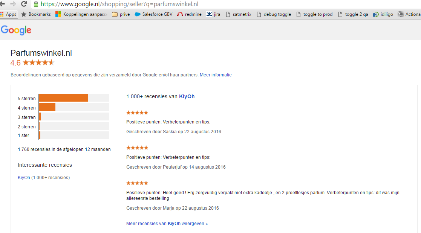Open the Actiona bookmark
This screenshot has width=421, height=233.
[409, 14]
